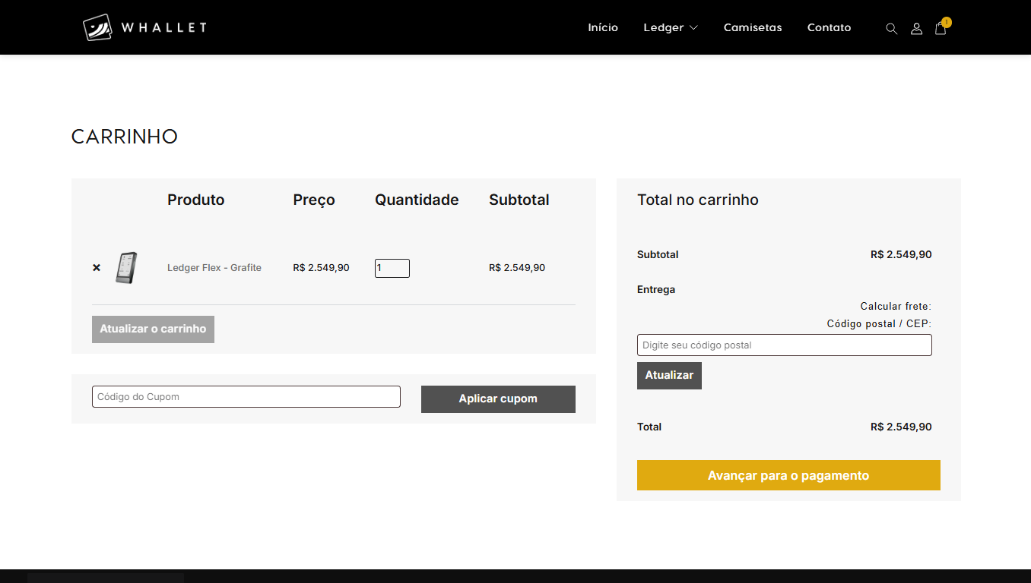The width and height of the screenshot is (1031, 583).
Task: Remove Ledger Flex from cart using the X icon
Action: pyautogui.click(x=97, y=267)
